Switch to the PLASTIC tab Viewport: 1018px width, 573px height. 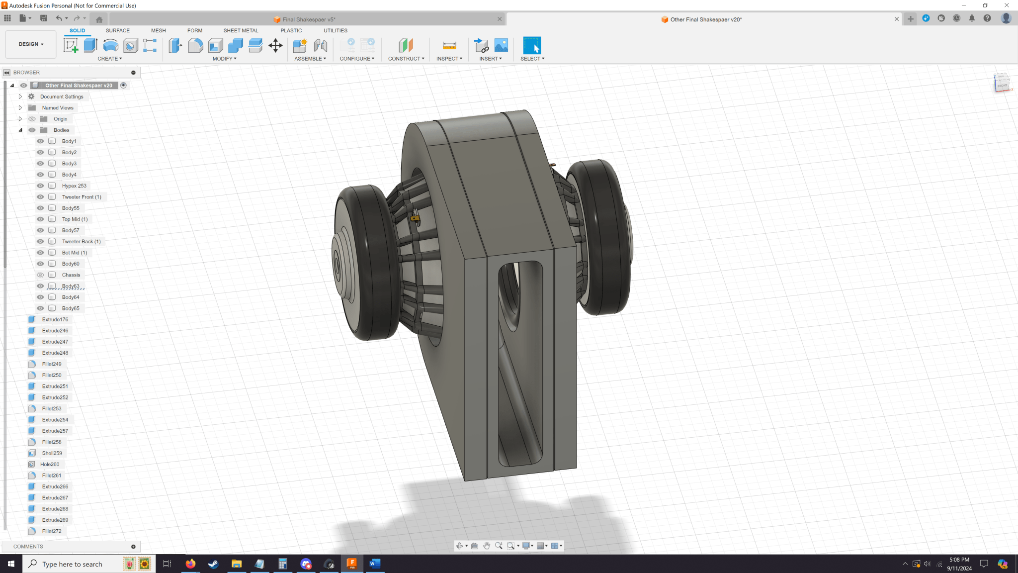tap(291, 31)
